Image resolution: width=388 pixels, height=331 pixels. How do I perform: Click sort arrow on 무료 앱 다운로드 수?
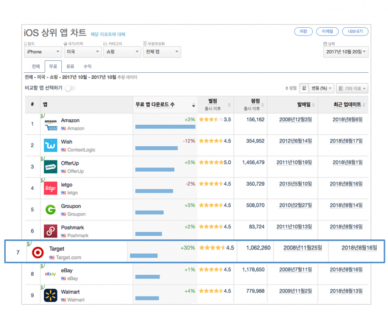click(194, 105)
